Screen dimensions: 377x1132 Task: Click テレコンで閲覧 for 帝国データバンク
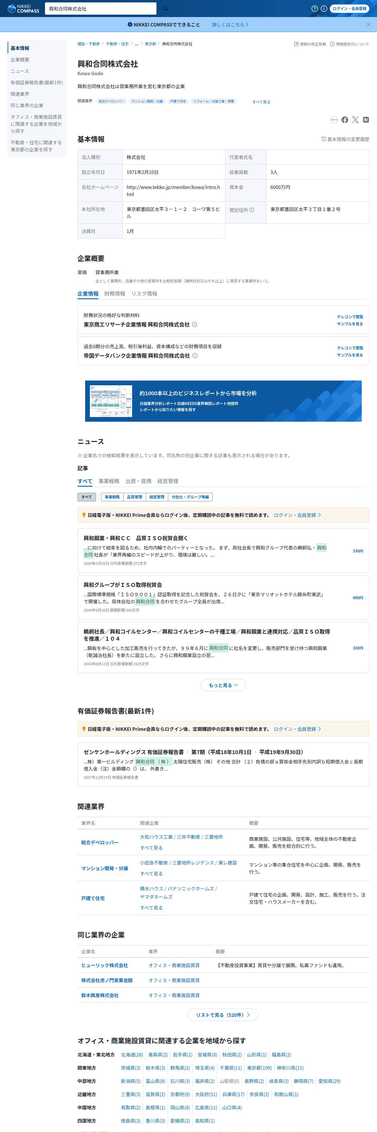[x=350, y=348]
